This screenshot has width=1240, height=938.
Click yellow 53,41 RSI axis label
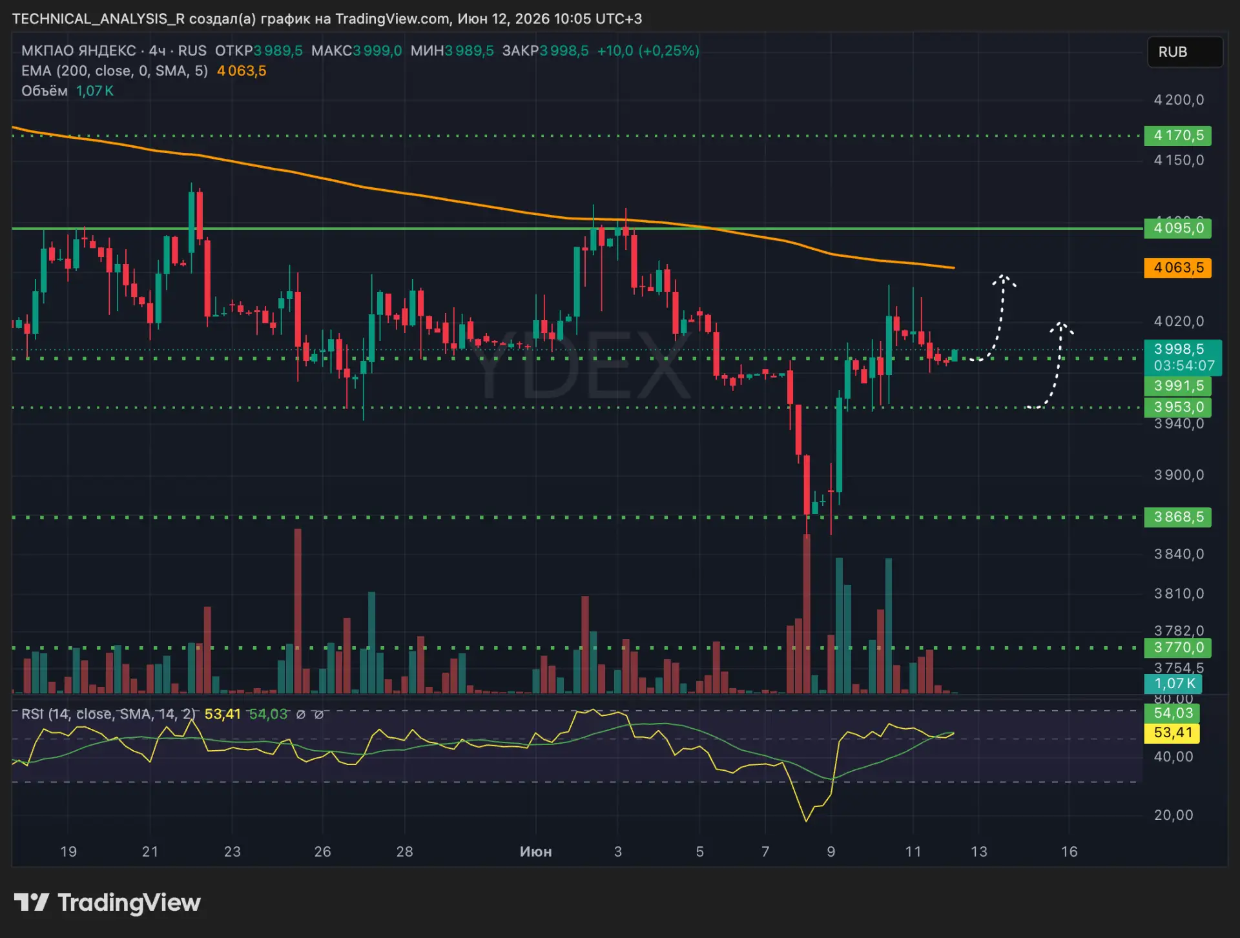(x=1172, y=733)
